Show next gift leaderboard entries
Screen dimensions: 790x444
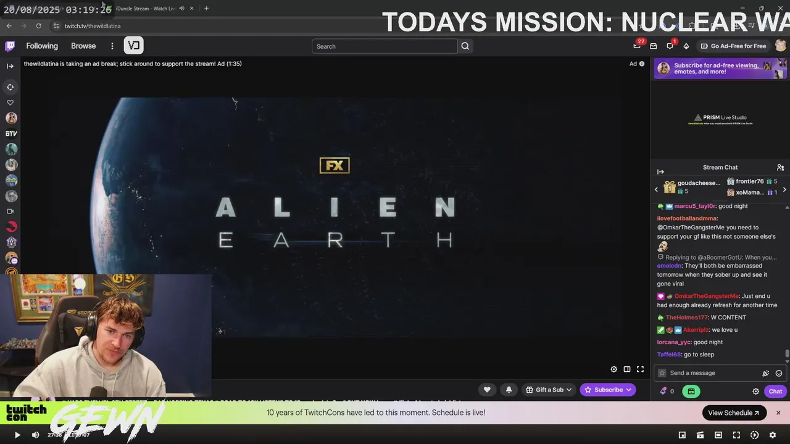pos(784,189)
